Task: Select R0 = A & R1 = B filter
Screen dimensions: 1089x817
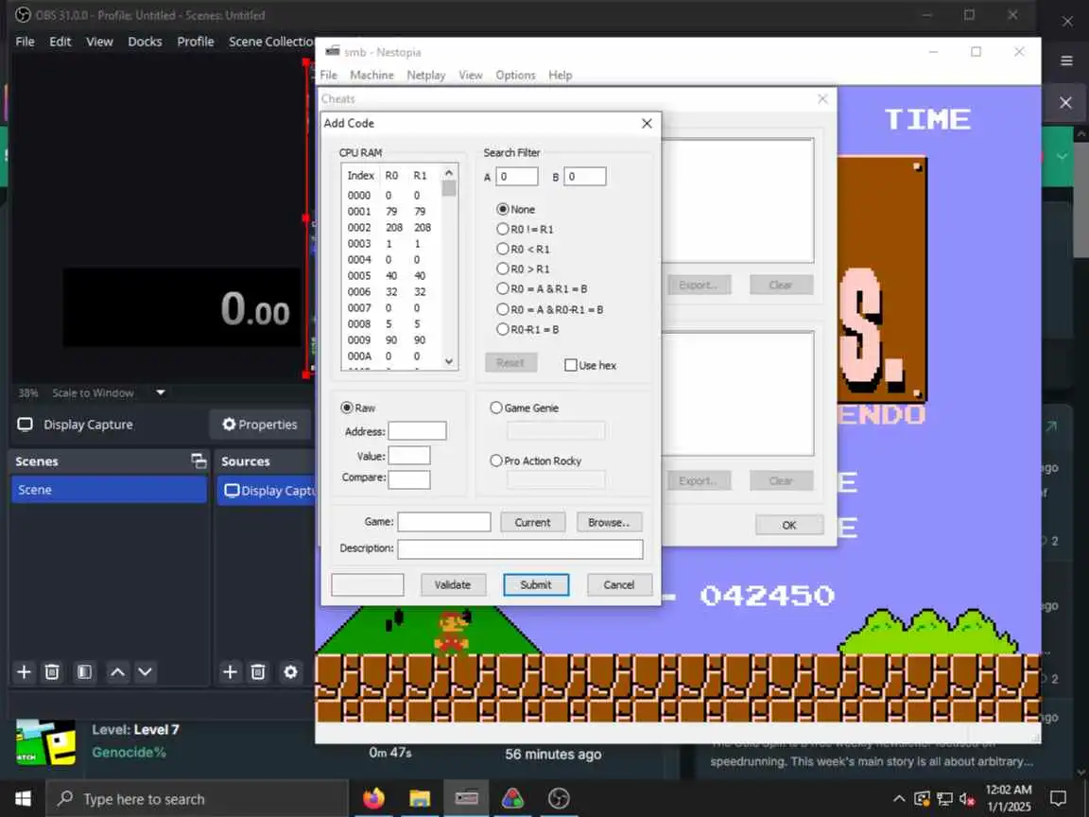Action: (542, 288)
